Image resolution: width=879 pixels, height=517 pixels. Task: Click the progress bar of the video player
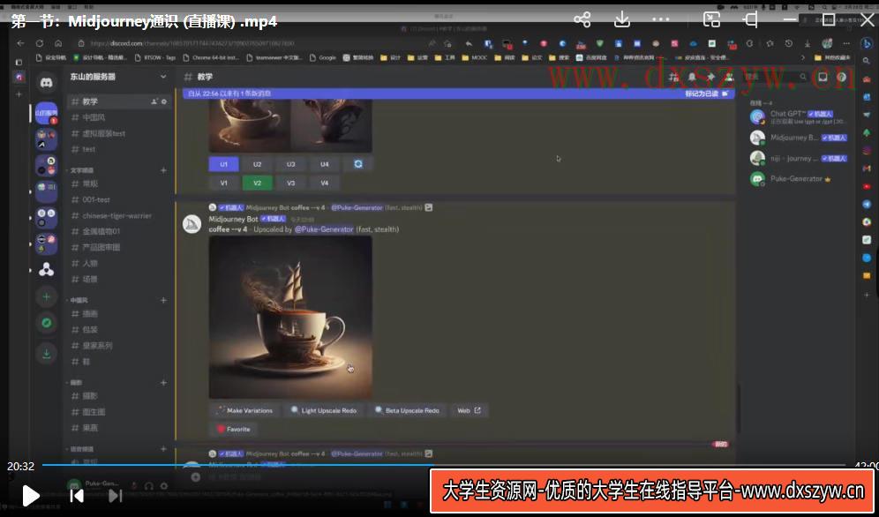pyautogui.click(x=443, y=465)
